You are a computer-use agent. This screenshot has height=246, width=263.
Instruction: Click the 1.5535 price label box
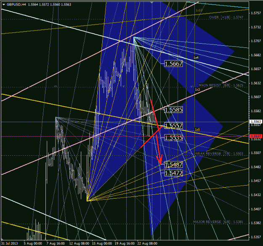pyautogui.click(x=173, y=138)
